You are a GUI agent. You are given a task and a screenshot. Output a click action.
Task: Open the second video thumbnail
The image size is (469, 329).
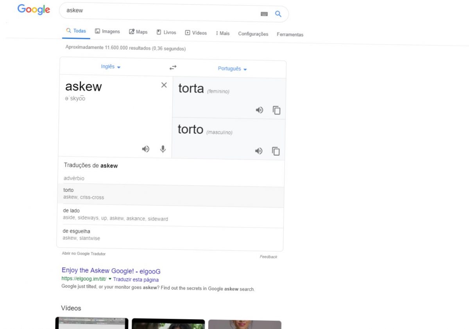168,324
